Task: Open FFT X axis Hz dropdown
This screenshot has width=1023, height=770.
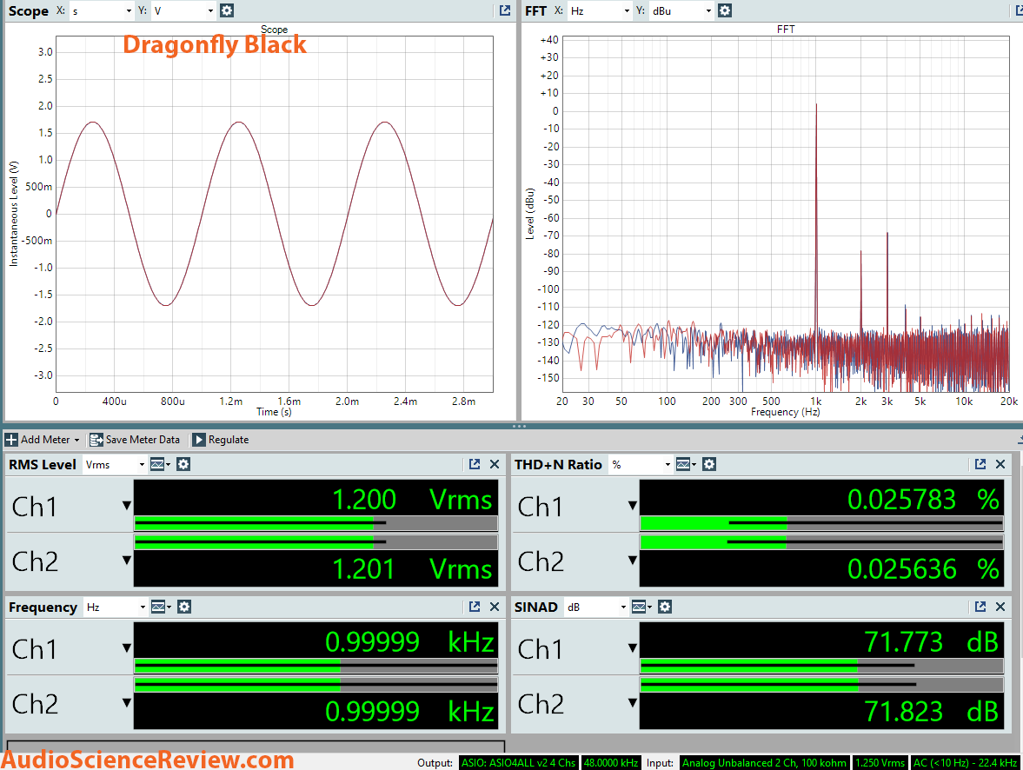Action: tap(599, 11)
